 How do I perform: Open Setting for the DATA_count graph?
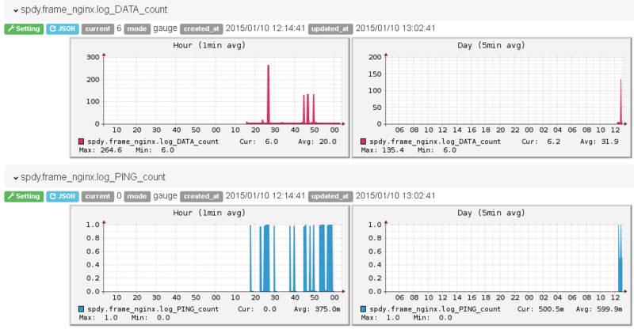pyautogui.click(x=24, y=28)
